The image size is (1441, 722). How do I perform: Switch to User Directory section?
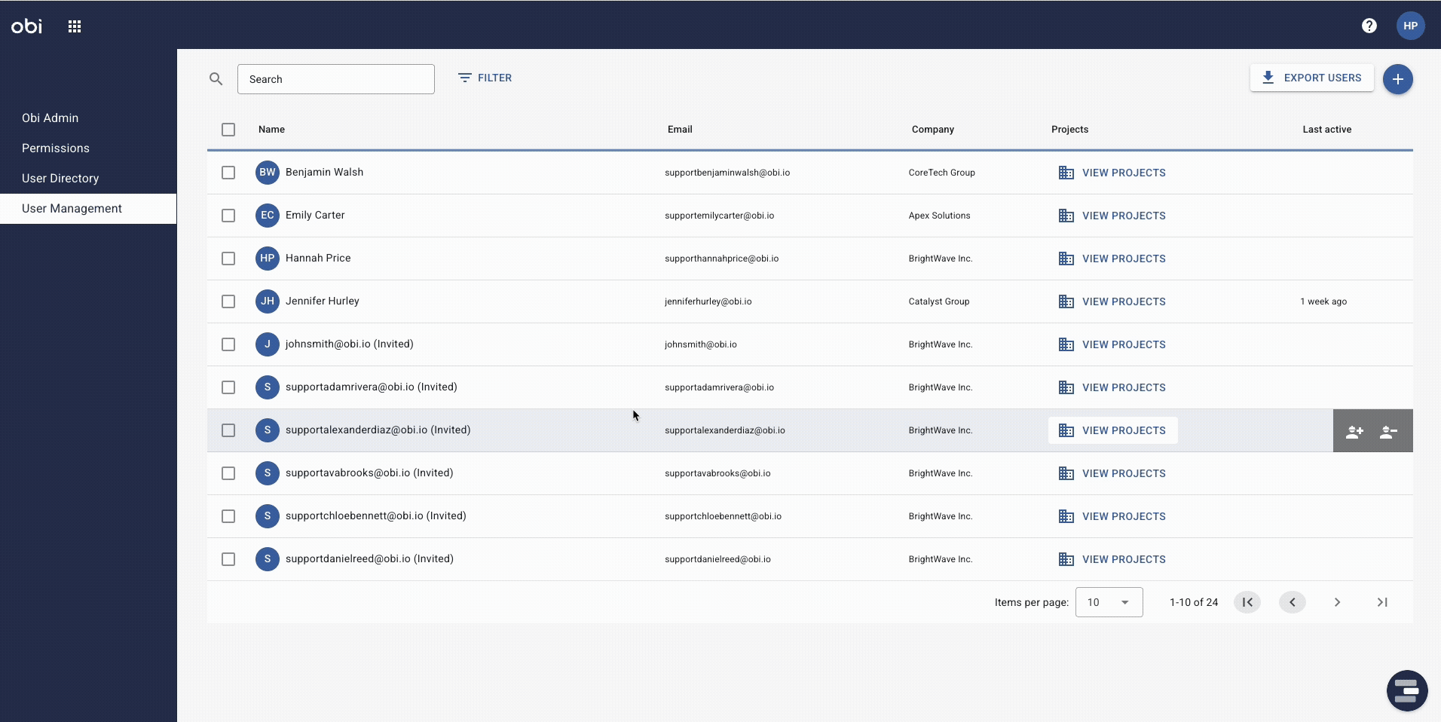60,178
